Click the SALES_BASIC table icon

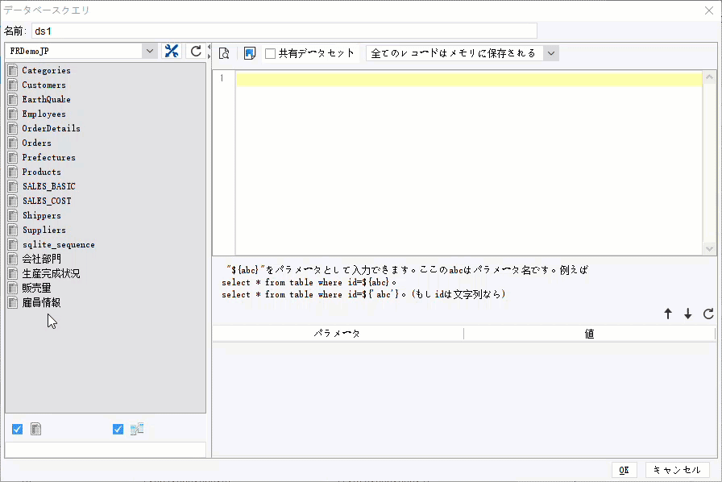click(x=13, y=187)
